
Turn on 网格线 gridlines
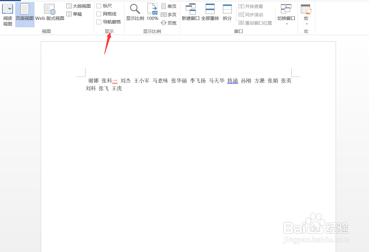(99, 14)
